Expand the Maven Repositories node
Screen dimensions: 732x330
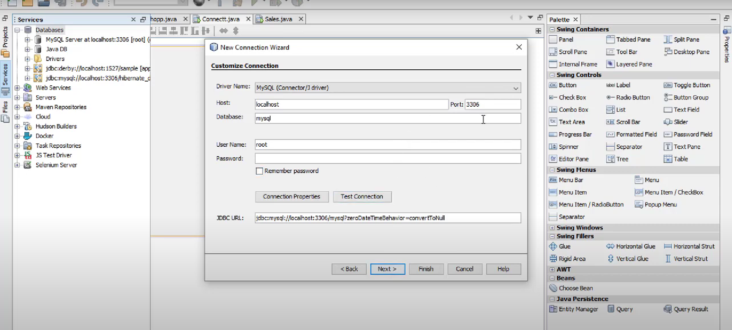[17, 107]
